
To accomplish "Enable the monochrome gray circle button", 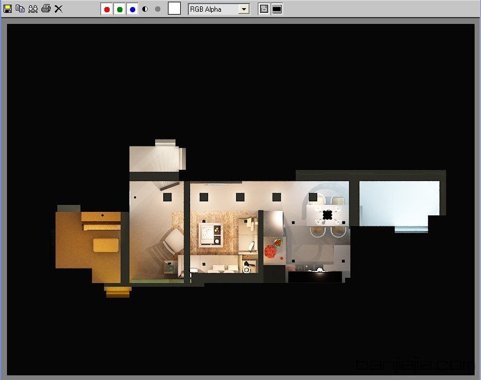I will tap(157, 9).
